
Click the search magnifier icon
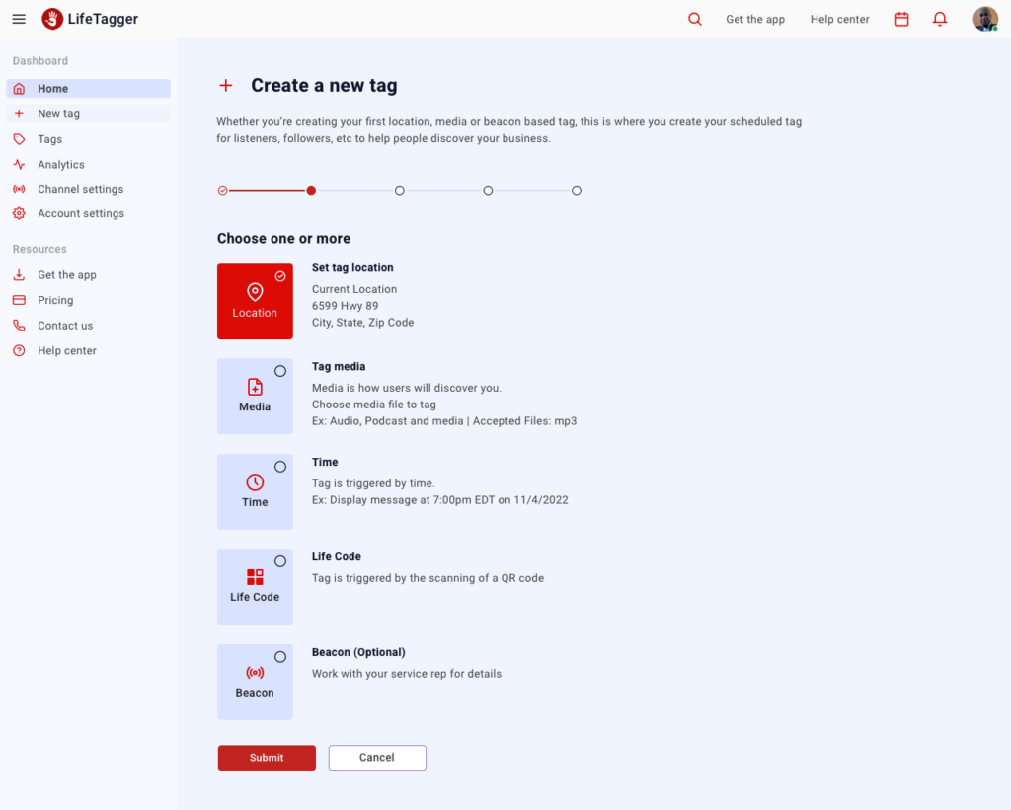coord(694,19)
